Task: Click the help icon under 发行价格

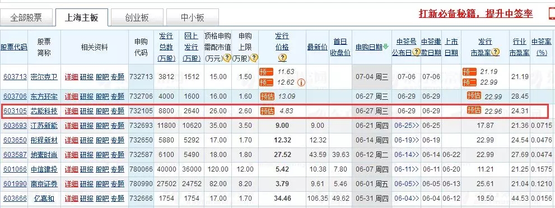Action: point(282,58)
